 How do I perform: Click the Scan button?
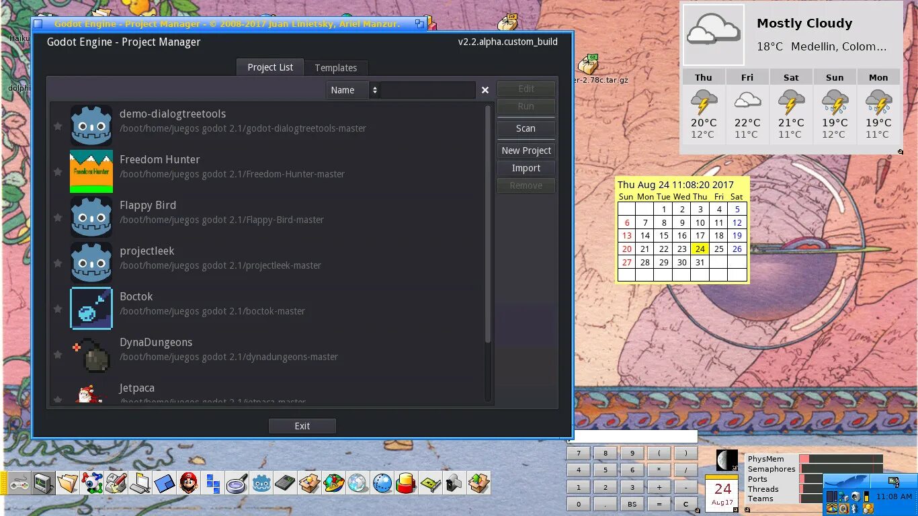(526, 128)
